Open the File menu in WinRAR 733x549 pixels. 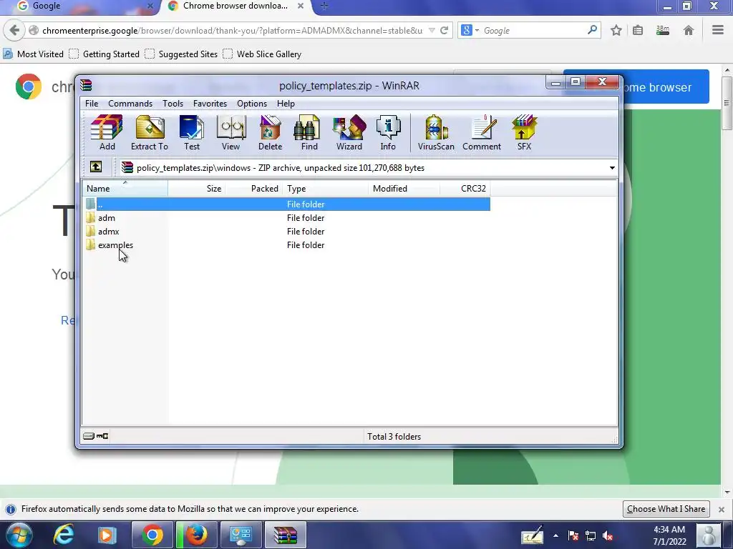pos(92,104)
